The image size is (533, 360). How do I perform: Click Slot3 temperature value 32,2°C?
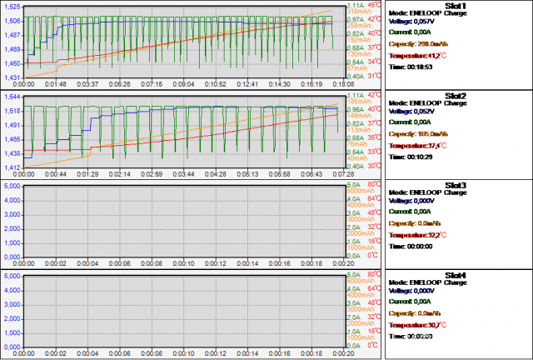438,235
